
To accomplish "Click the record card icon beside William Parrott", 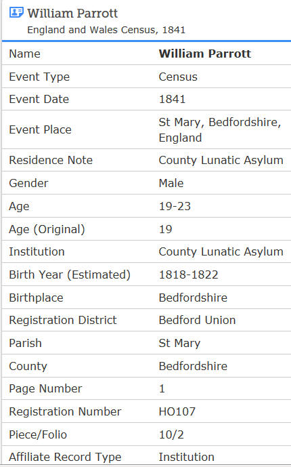I will [16, 12].
